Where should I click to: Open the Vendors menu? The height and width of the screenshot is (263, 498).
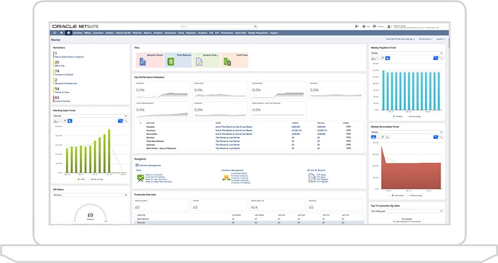110,33
